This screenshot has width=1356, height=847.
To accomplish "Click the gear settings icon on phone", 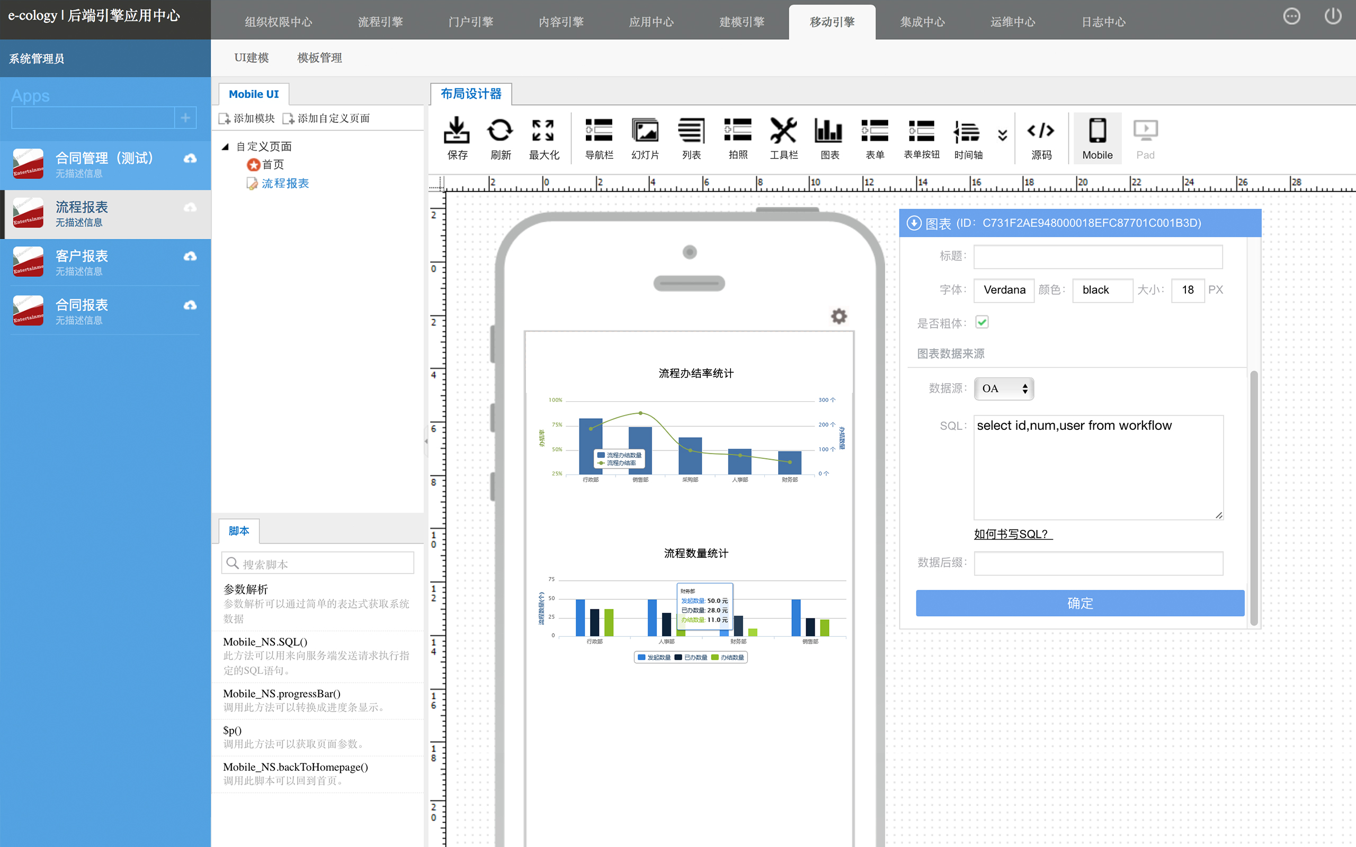I will pyautogui.click(x=838, y=317).
